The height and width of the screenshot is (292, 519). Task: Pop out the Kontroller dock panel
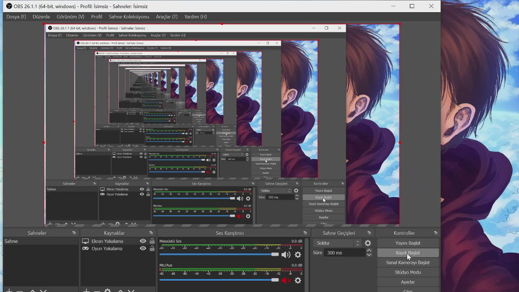435,233
